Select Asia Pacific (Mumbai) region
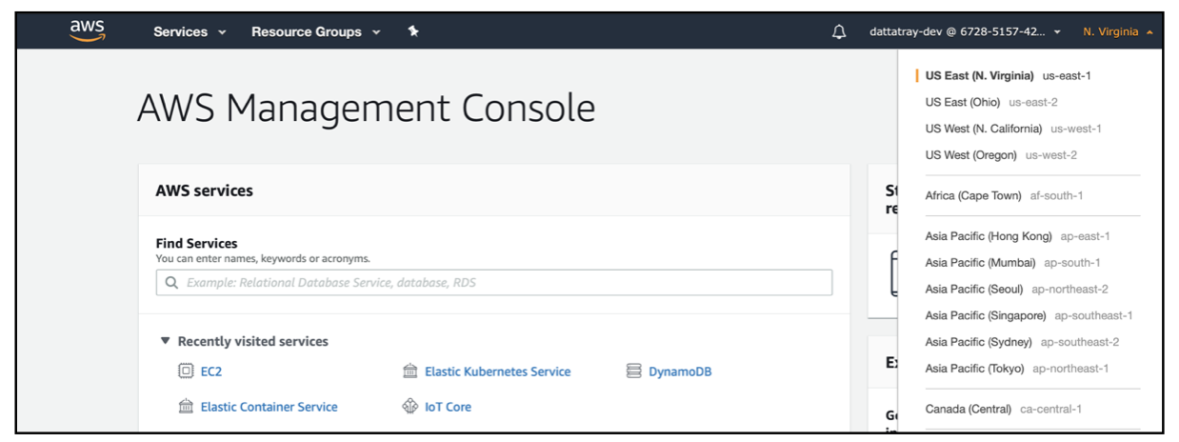Viewport: 1179px width, 442px height. point(1012,263)
